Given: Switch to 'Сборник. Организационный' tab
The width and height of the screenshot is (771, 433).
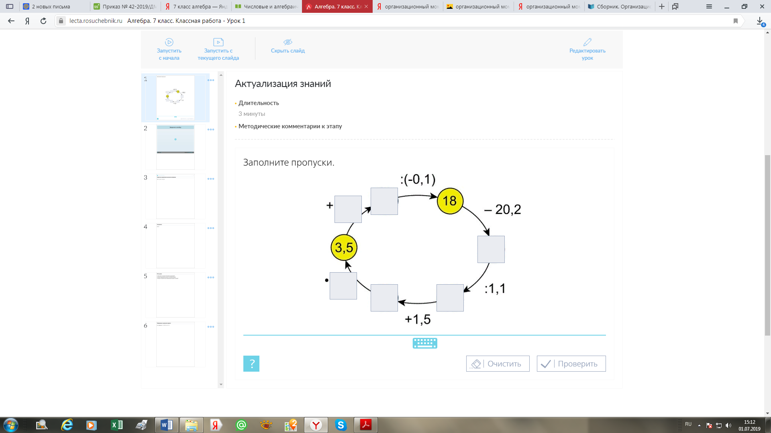Looking at the screenshot, I should pyautogui.click(x=620, y=6).
